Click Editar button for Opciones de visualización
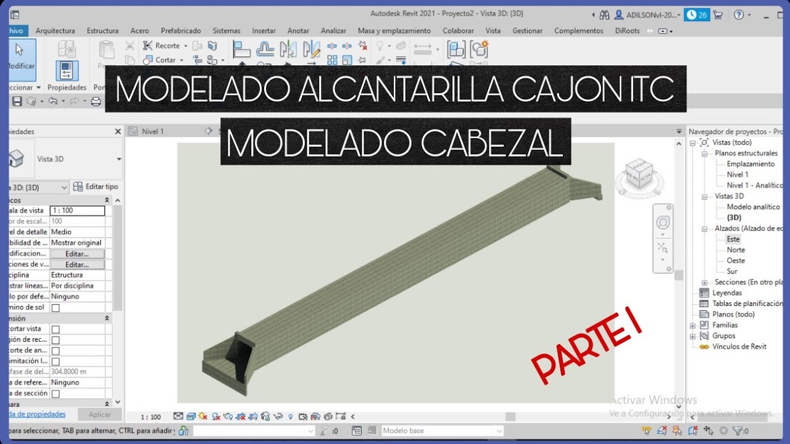790x444 pixels. click(77, 265)
